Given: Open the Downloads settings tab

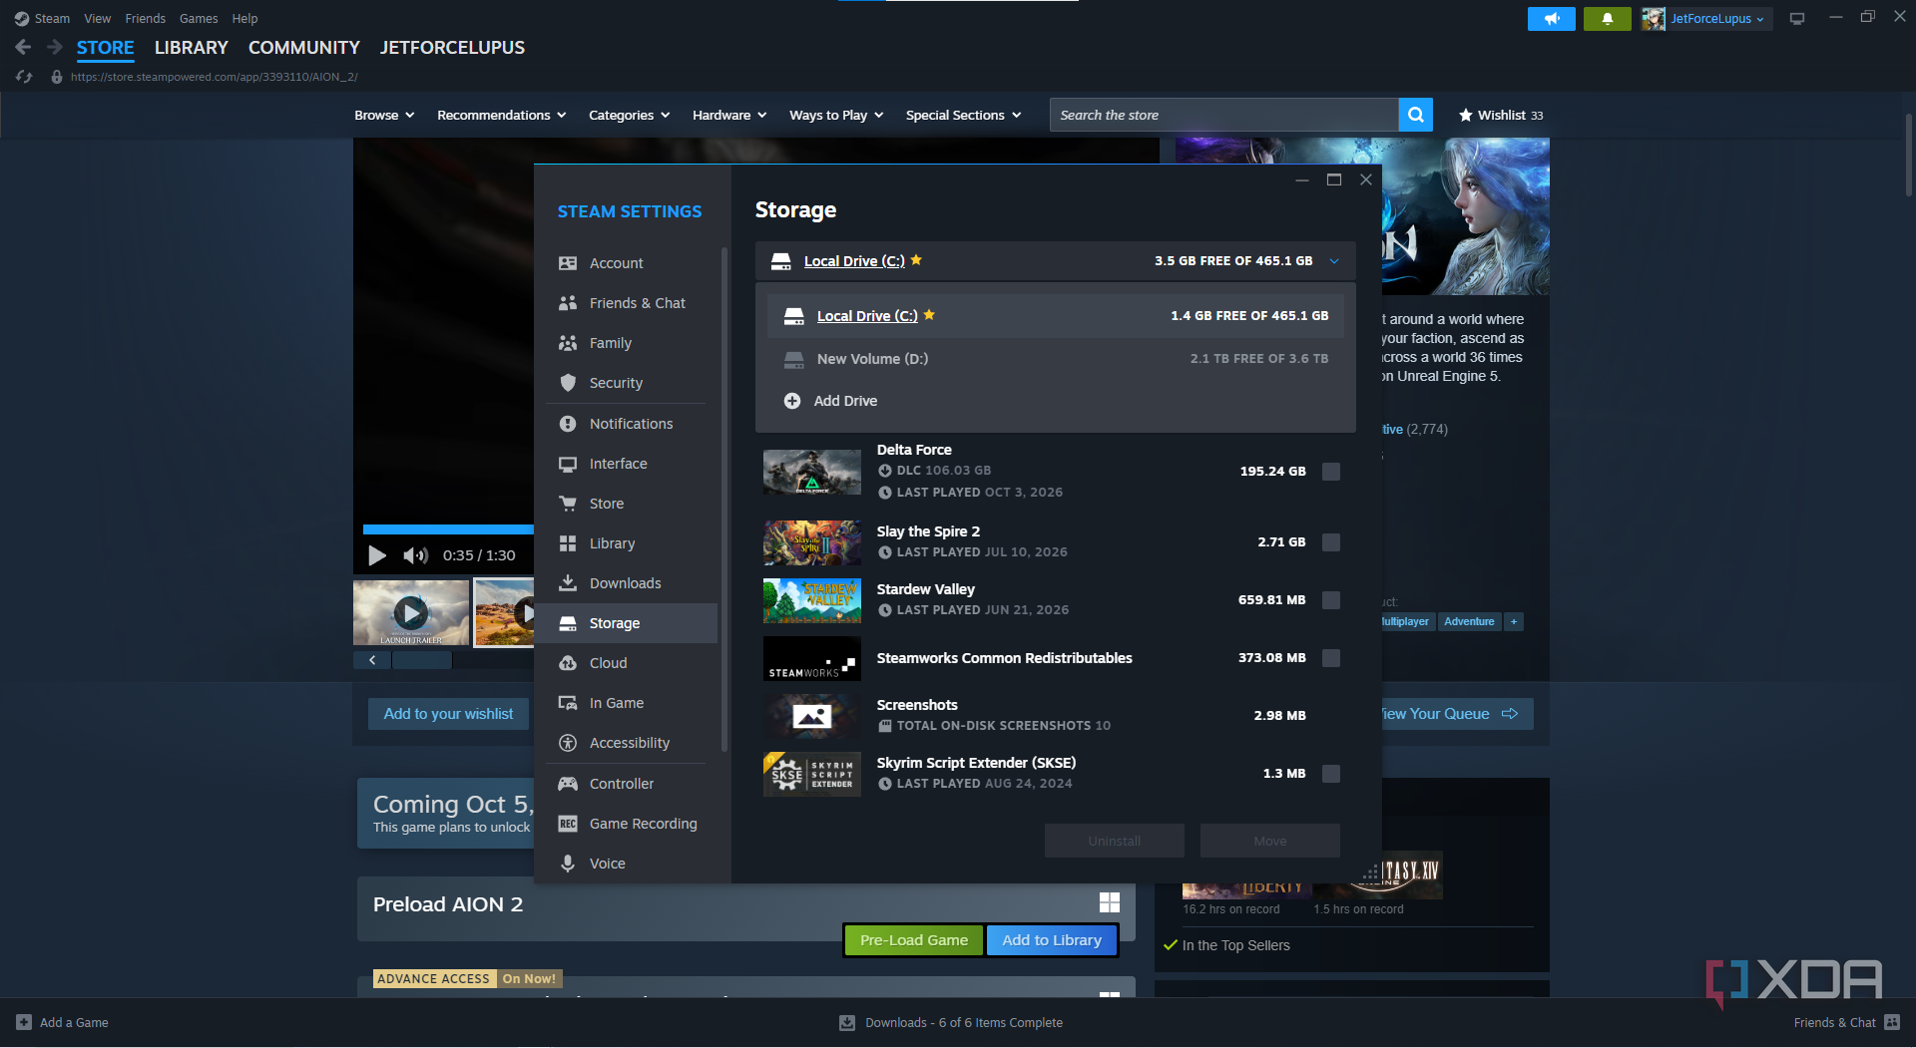Looking at the screenshot, I should (x=625, y=583).
